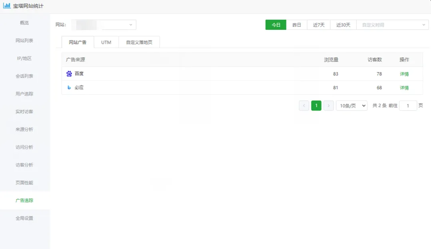This screenshot has height=249, width=431.
Task: Open the 网站 selector dropdown
Action: pyautogui.click(x=104, y=25)
